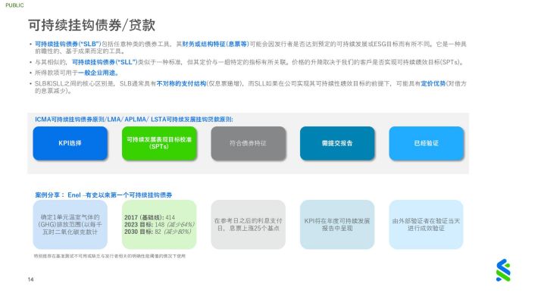Select the light blue 已经验证 box

(427, 143)
